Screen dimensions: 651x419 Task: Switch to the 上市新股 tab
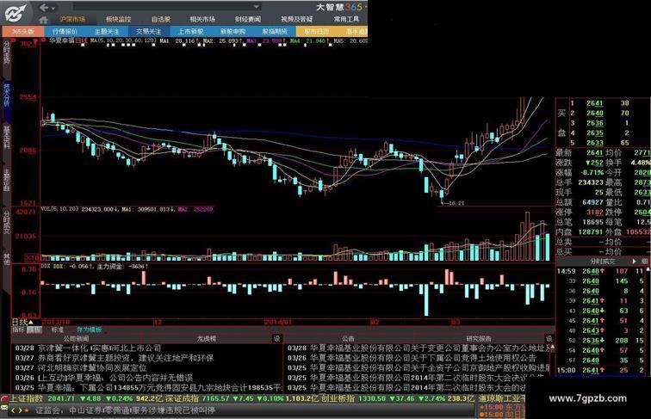click(x=190, y=32)
